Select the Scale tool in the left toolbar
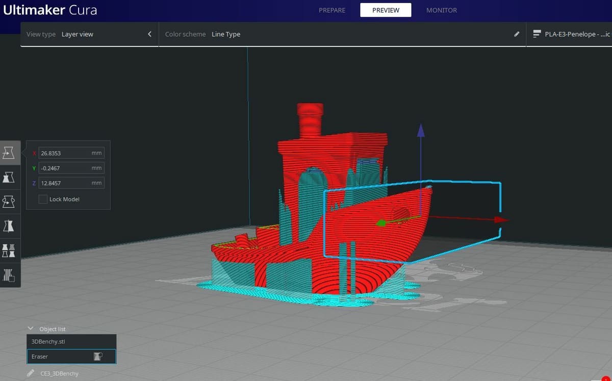 click(9, 177)
